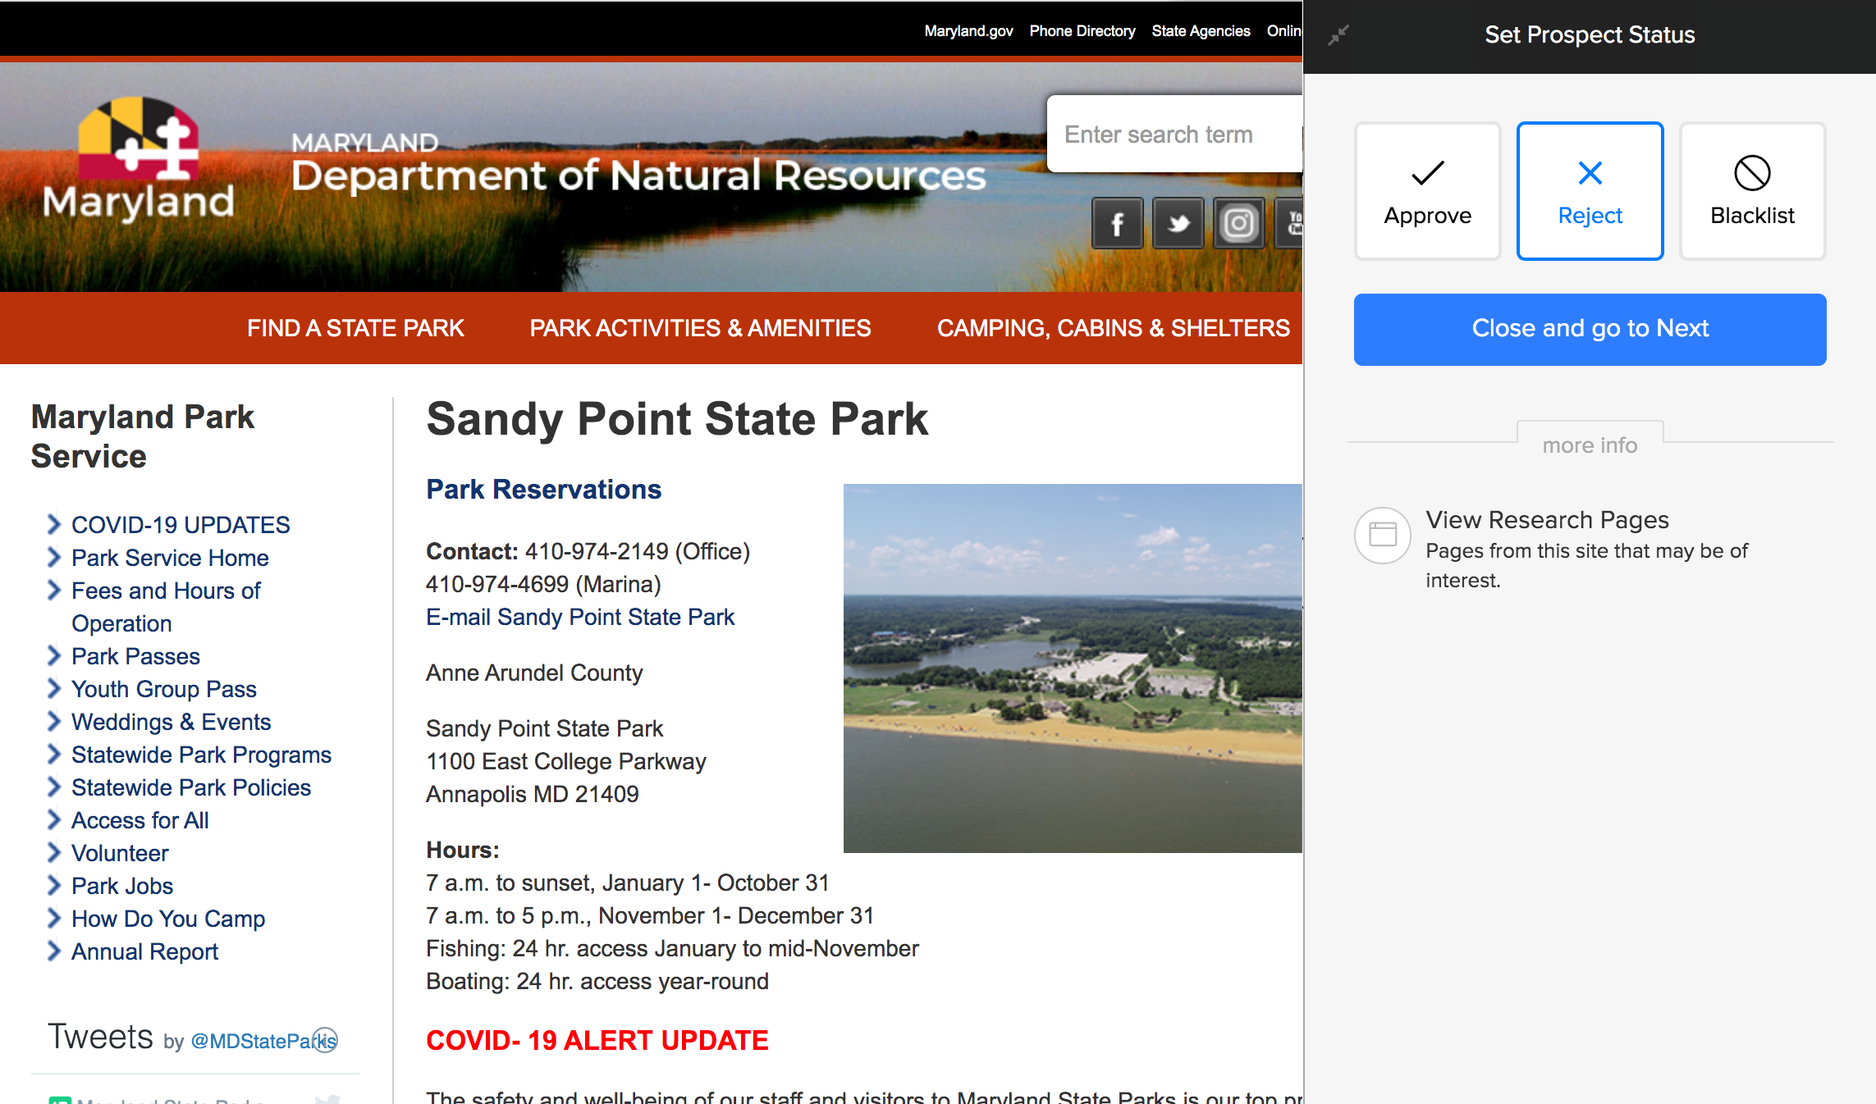
Task: Open Phone Directory in top bar
Action: [1082, 31]
